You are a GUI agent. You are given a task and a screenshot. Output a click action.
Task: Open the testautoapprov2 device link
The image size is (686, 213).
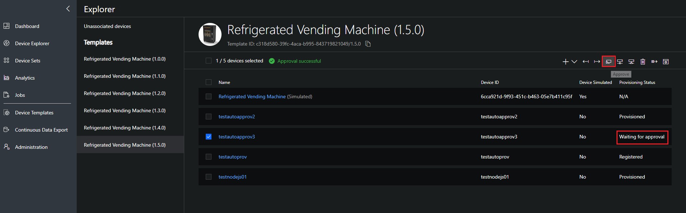tap(237, 117)
